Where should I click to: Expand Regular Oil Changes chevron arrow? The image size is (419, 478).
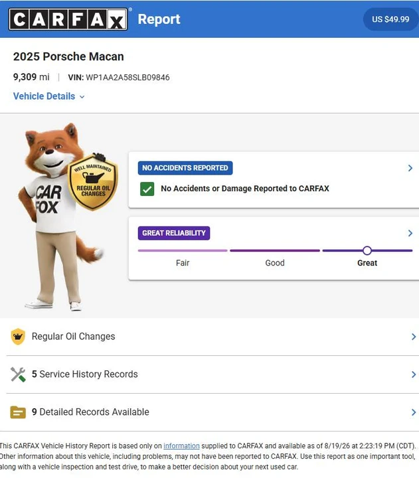pyautogui.click(x=414, y=337)
